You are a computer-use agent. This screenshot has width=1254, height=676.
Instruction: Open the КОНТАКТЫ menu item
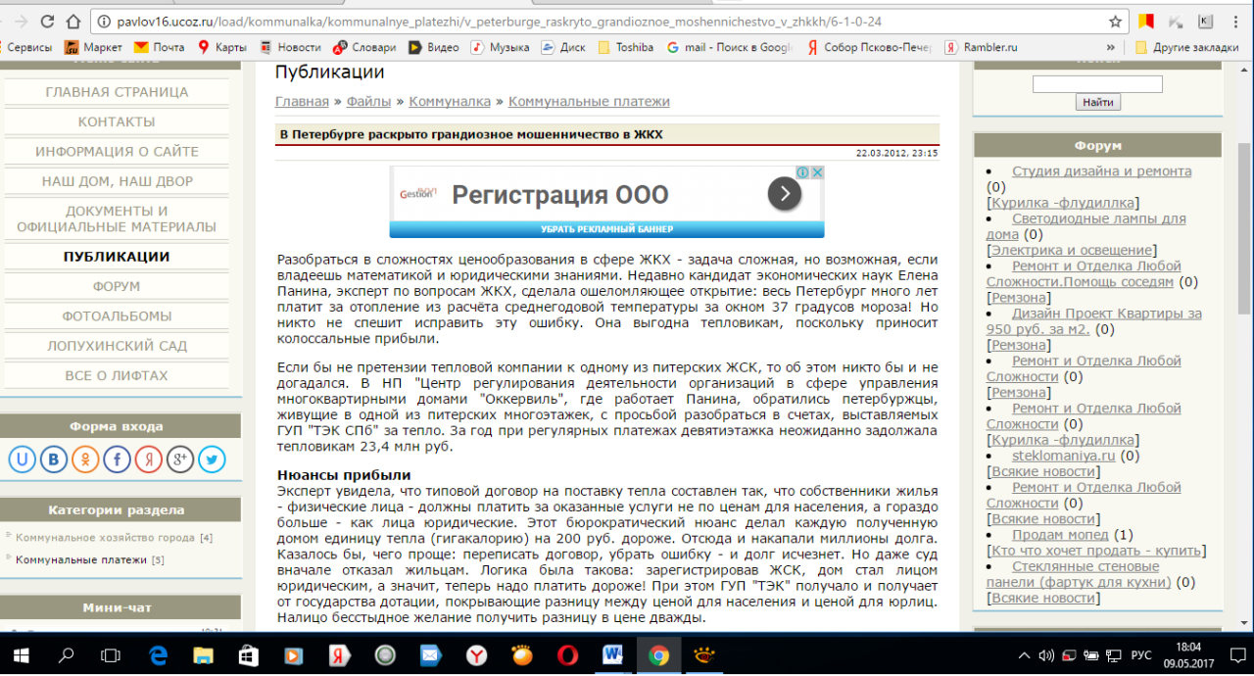(x=117, y=121)
